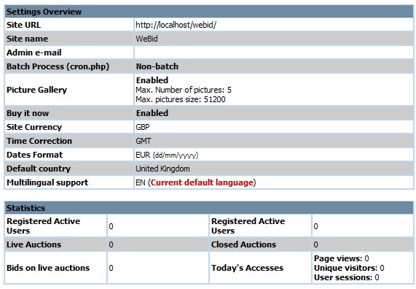This screenshot has width=416, height=289.
Task: Select the Non-batch value
Action: click(157, 66)
